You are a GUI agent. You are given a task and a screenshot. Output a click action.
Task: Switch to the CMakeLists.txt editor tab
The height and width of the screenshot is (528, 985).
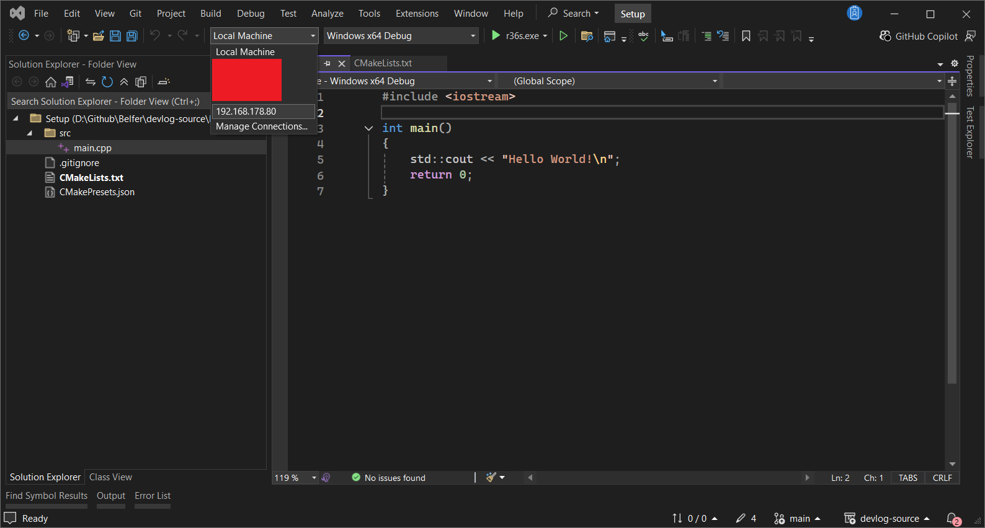point(383,63)
